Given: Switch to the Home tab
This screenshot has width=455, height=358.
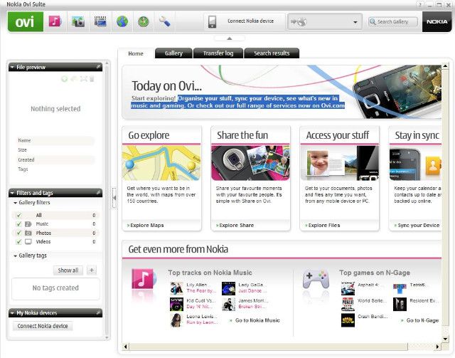Looking at the screenshot, I should click(x=136, y=53).
